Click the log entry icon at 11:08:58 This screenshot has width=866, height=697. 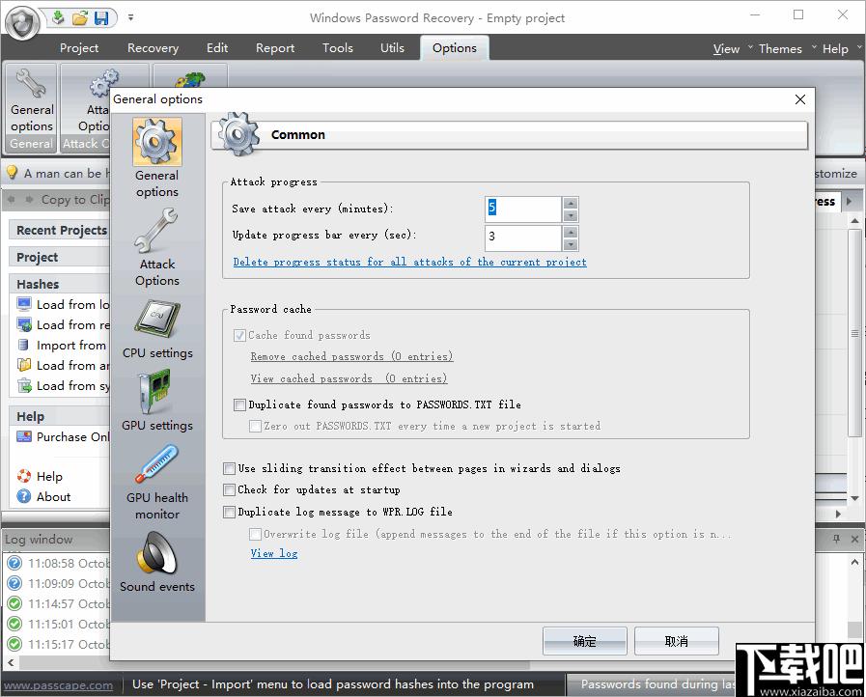14,564
